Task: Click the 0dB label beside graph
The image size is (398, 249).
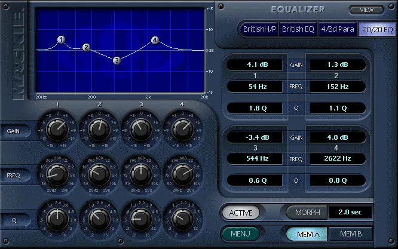Action: [x=210, y=51]
